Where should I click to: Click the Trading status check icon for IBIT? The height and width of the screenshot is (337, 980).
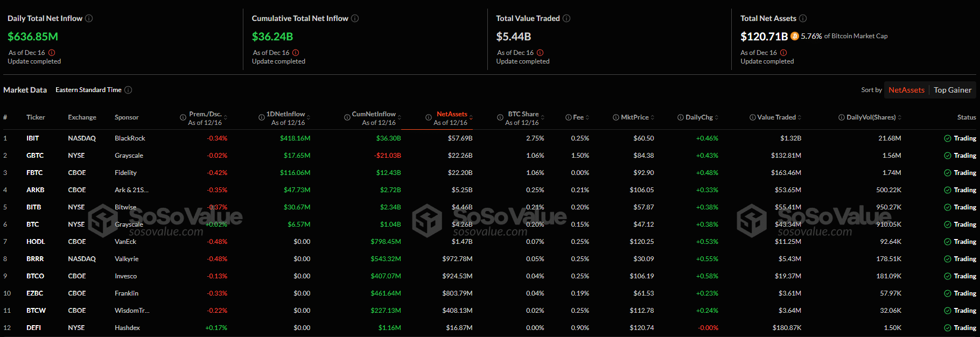(948, 138)
